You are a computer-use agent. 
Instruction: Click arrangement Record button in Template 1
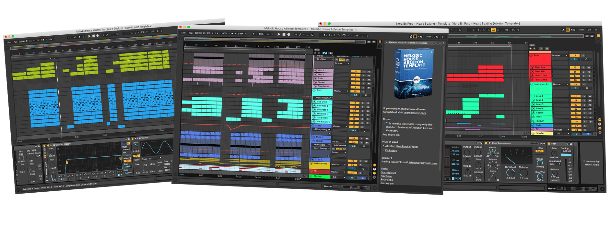click(x=289, y=34)
